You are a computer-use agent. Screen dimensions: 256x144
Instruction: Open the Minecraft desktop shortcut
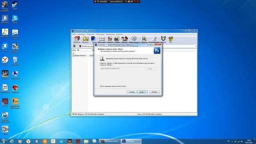pyautogui.click(x=15, y=34)
